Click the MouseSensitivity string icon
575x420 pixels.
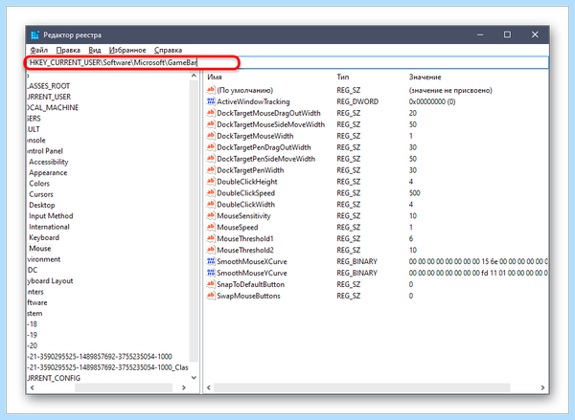point(211,215)
